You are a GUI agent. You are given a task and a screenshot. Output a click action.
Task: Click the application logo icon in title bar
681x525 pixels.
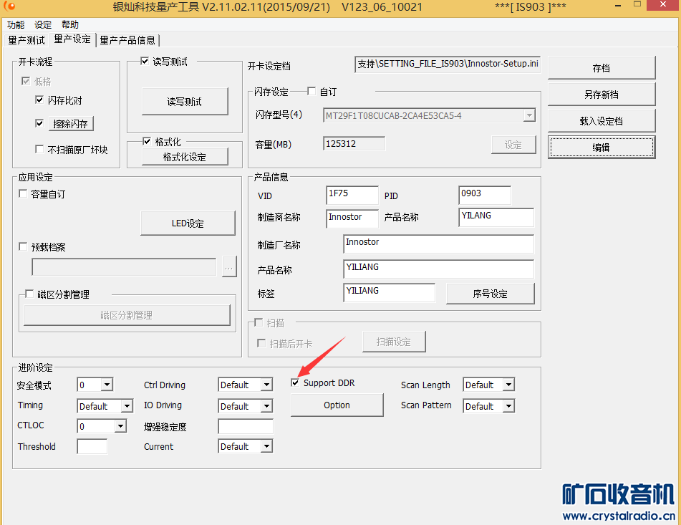click(9, 6)
